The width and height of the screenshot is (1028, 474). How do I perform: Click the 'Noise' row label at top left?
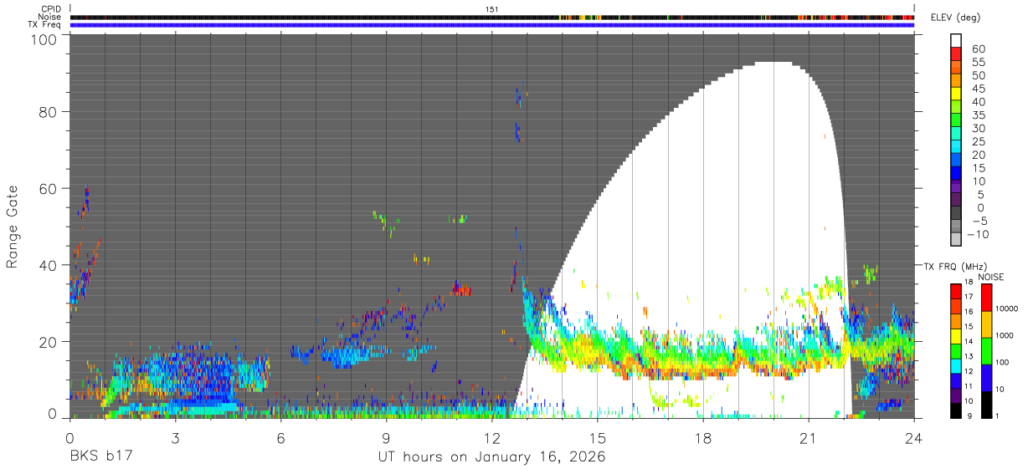pos(49,17)
